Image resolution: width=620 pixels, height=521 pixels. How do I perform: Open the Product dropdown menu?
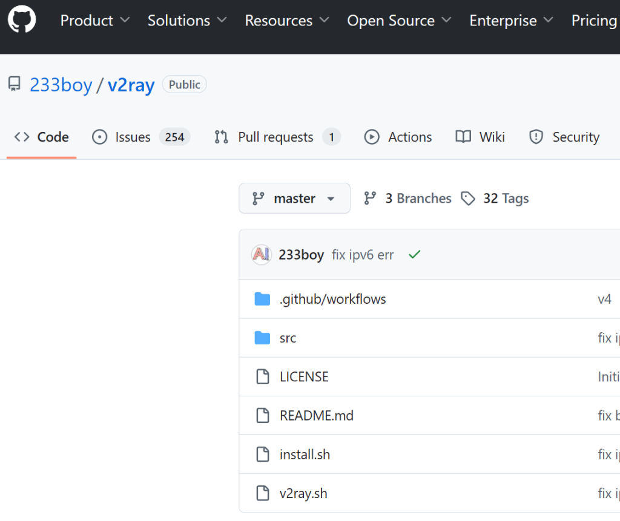pyautogui.click(x=95, y=21)
